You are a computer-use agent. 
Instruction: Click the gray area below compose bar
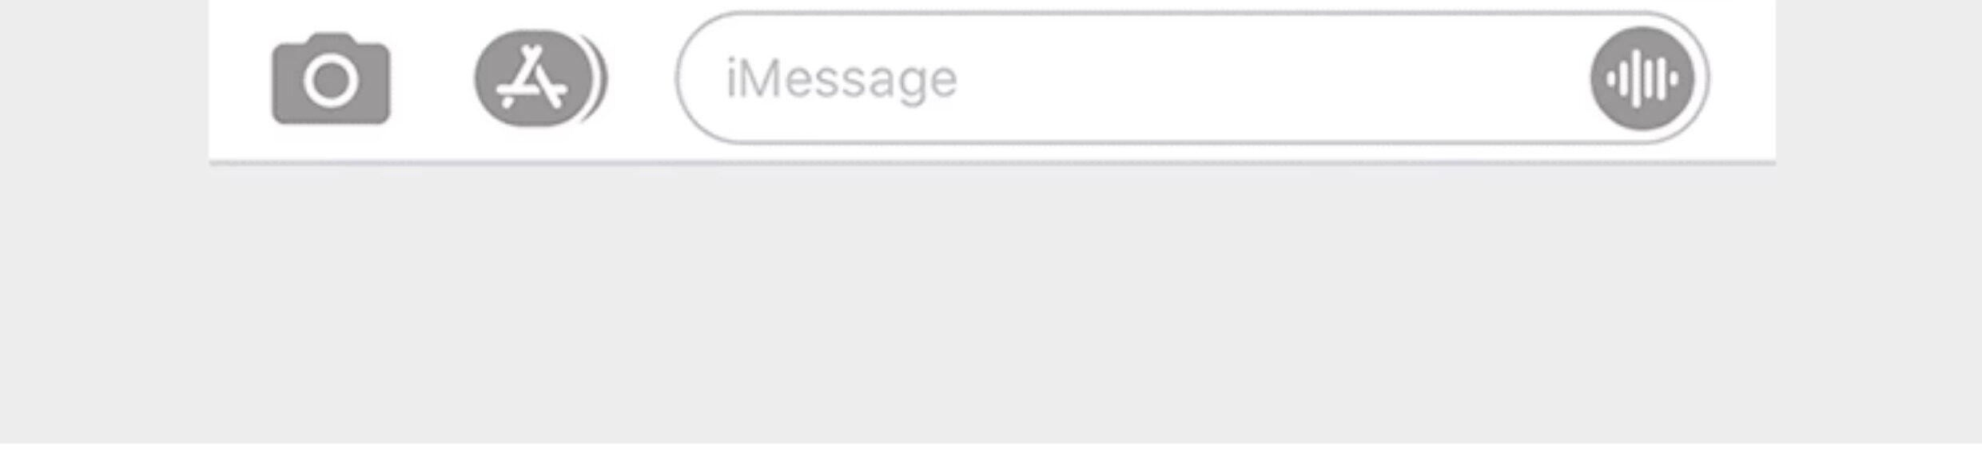[991, 304]
